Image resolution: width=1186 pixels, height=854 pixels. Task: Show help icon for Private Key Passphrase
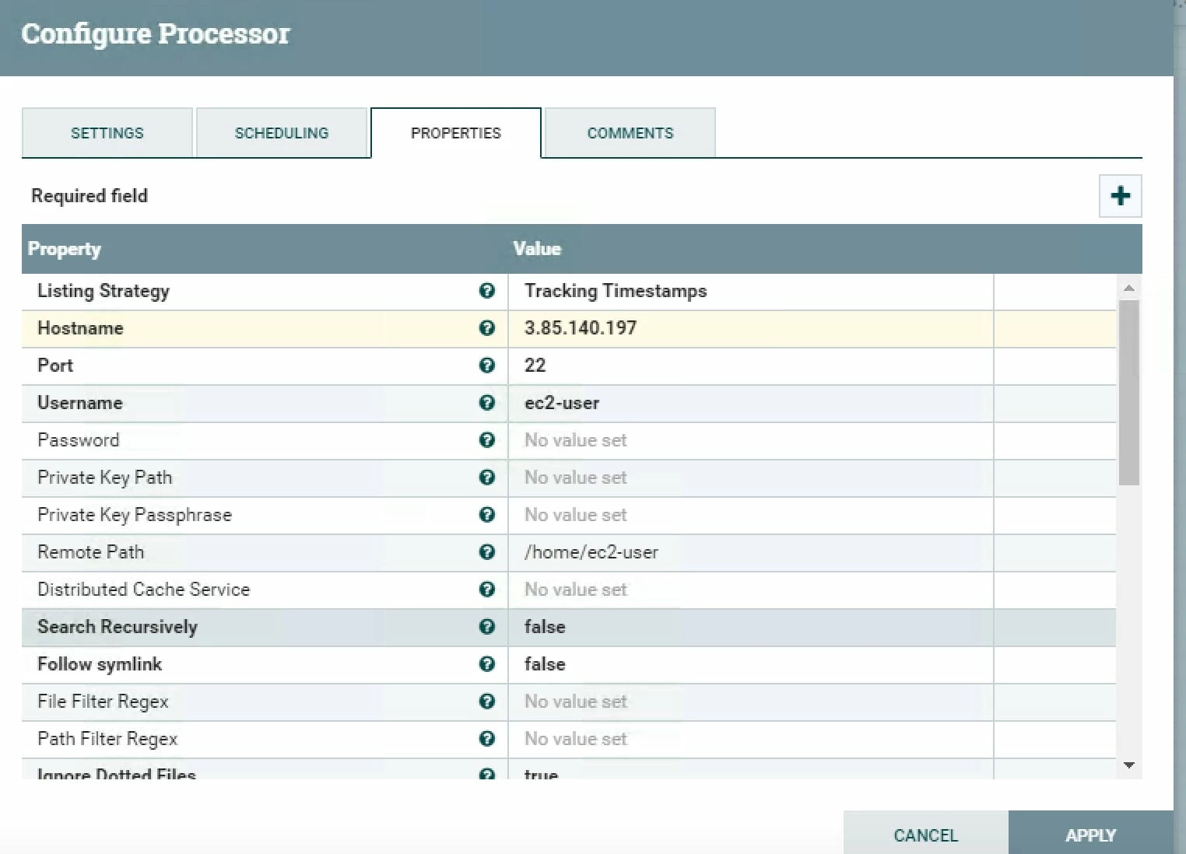[487, 515]
